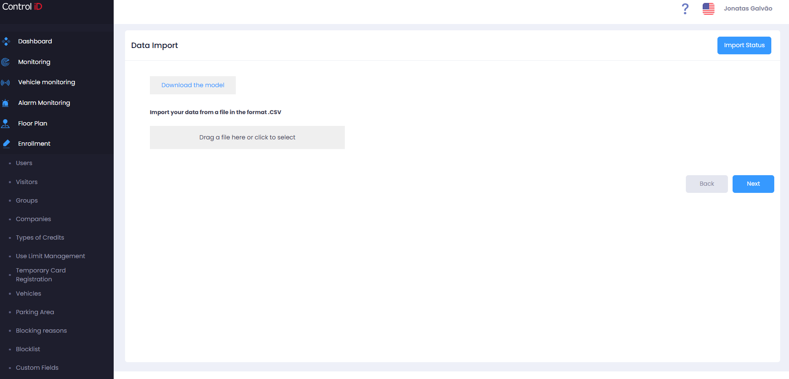Screen dimensions: 789x379
Task: Open Types of Credits page
Action: [x=40, y=238]
